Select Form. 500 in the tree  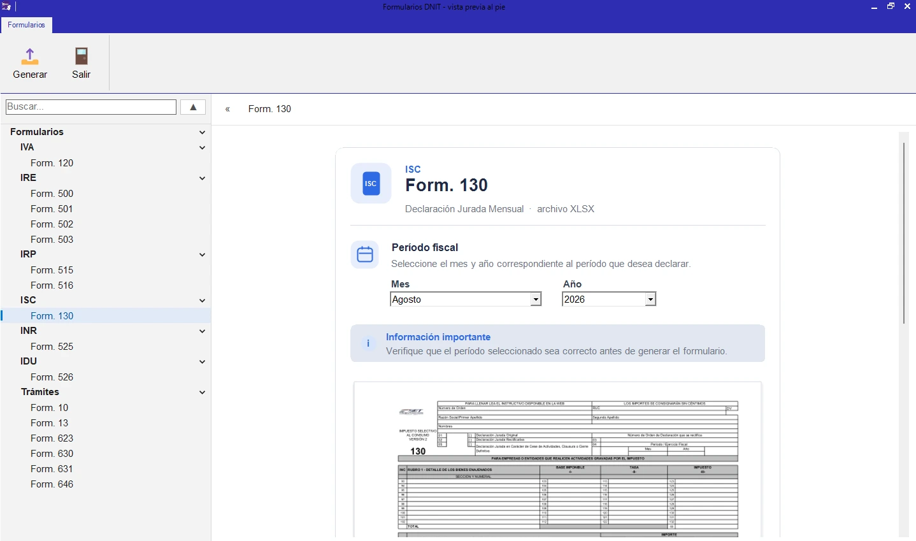(x=52, y=194)
